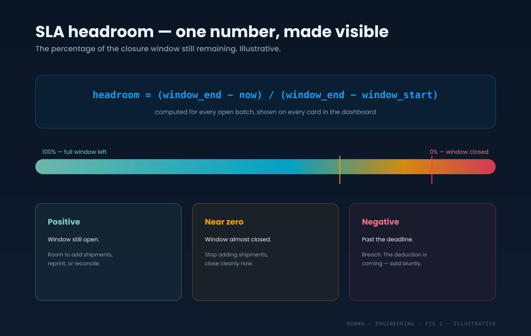Click 'Window almost closed.' text
This screenshot has width=531, height=336.
pyautogui.click(x=238, y=239)
